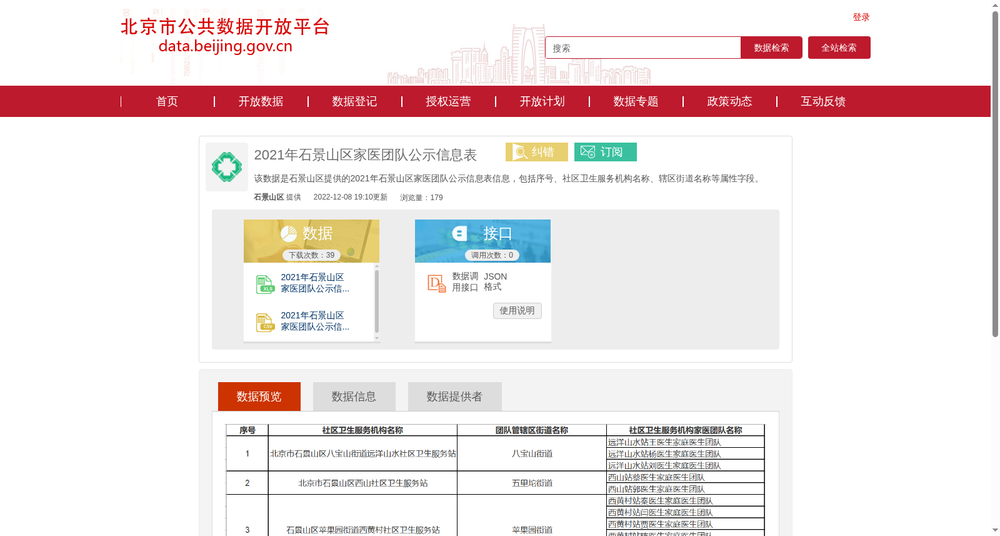Click table header 团队管辖区街道名称
The height and width of the screenshot is (536, 1000).
coord(532,430)
